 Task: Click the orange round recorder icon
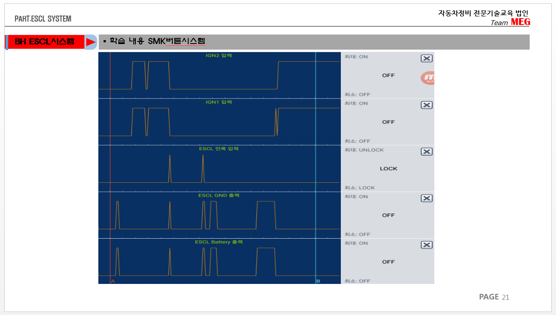coord(428,78)
